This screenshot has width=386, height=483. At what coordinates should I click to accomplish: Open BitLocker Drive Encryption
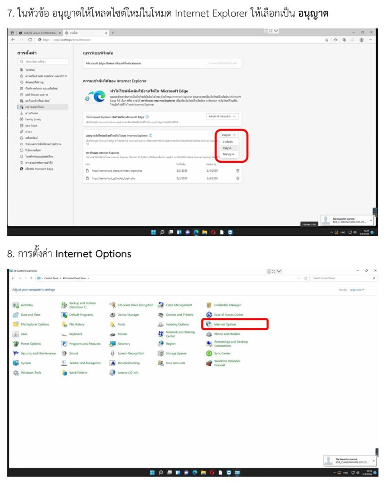pyautogui.click(x=134, y=305)
